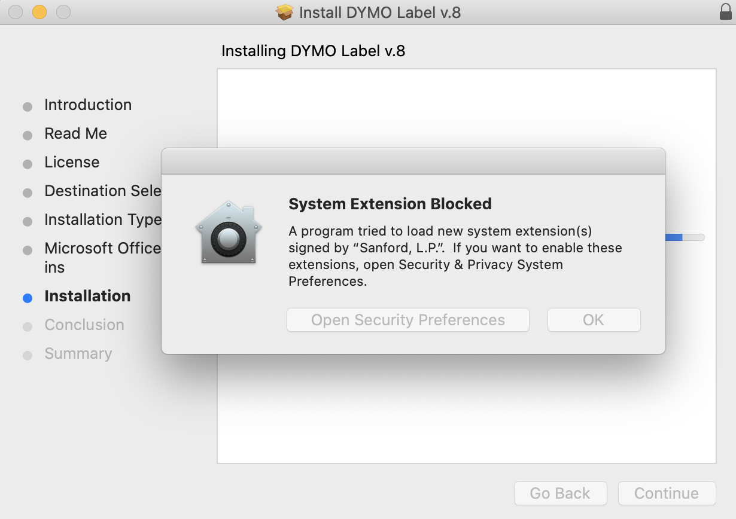Click the License step bullet dot
This screenshot has width=736, height=519.
pyautogui.click(x=28, y=164)
